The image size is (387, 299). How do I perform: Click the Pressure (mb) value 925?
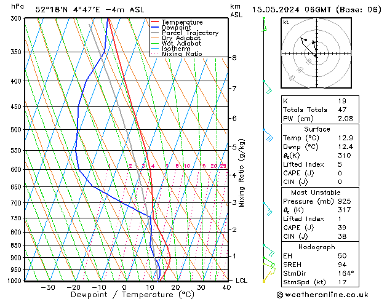345,201
